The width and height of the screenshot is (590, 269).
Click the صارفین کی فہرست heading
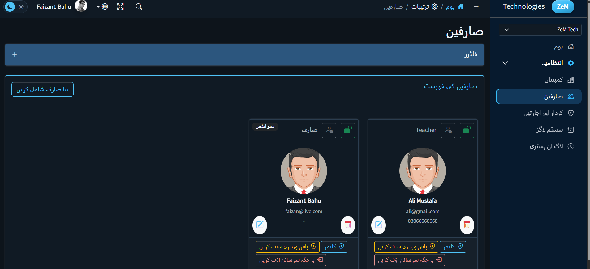tap(450, 86)
